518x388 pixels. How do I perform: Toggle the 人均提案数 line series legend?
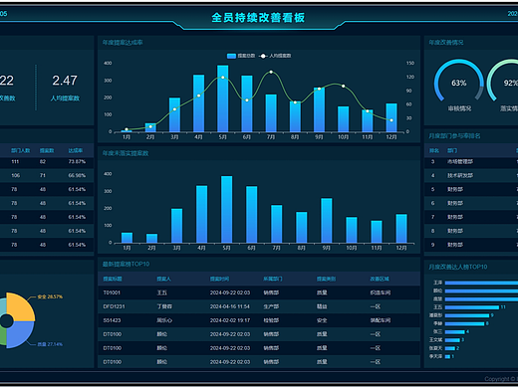pos(275,56)
